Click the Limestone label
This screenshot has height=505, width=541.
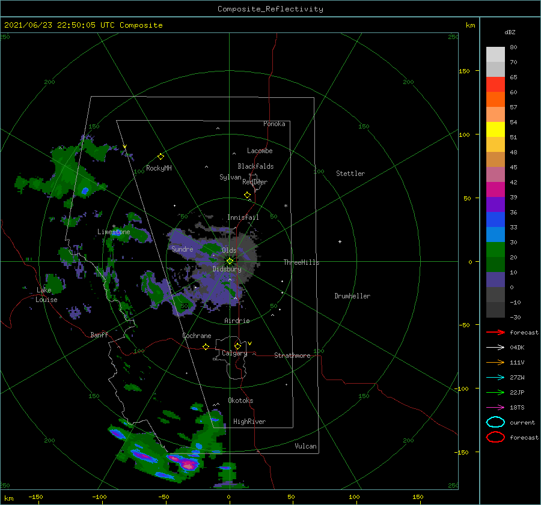(114, 232)
